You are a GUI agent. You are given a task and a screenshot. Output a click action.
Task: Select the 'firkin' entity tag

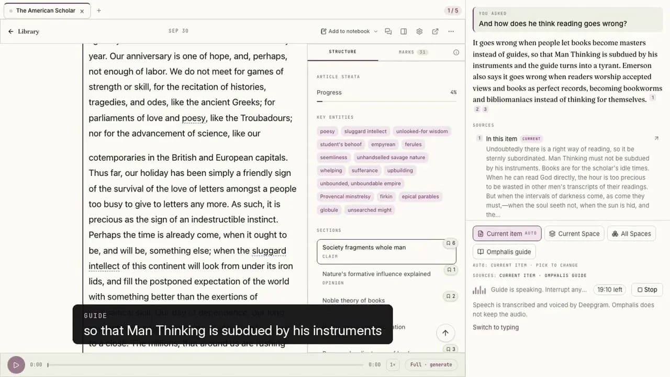(x=386, y=197)
